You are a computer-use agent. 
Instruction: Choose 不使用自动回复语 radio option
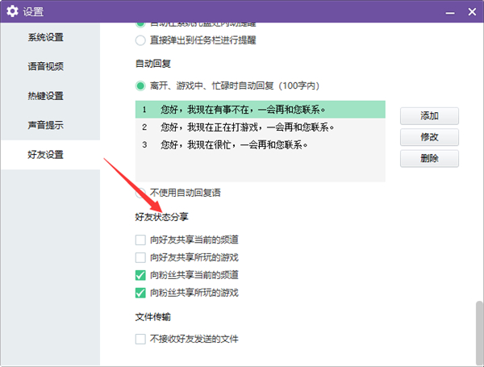click(x=141, y=193)
